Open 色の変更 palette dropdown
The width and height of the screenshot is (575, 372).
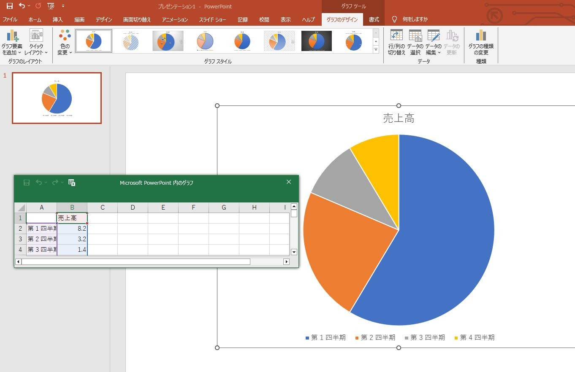click(65, 42)
